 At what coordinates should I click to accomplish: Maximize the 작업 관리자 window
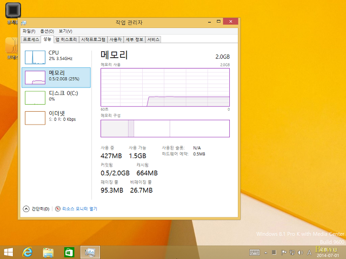point(218,22)
